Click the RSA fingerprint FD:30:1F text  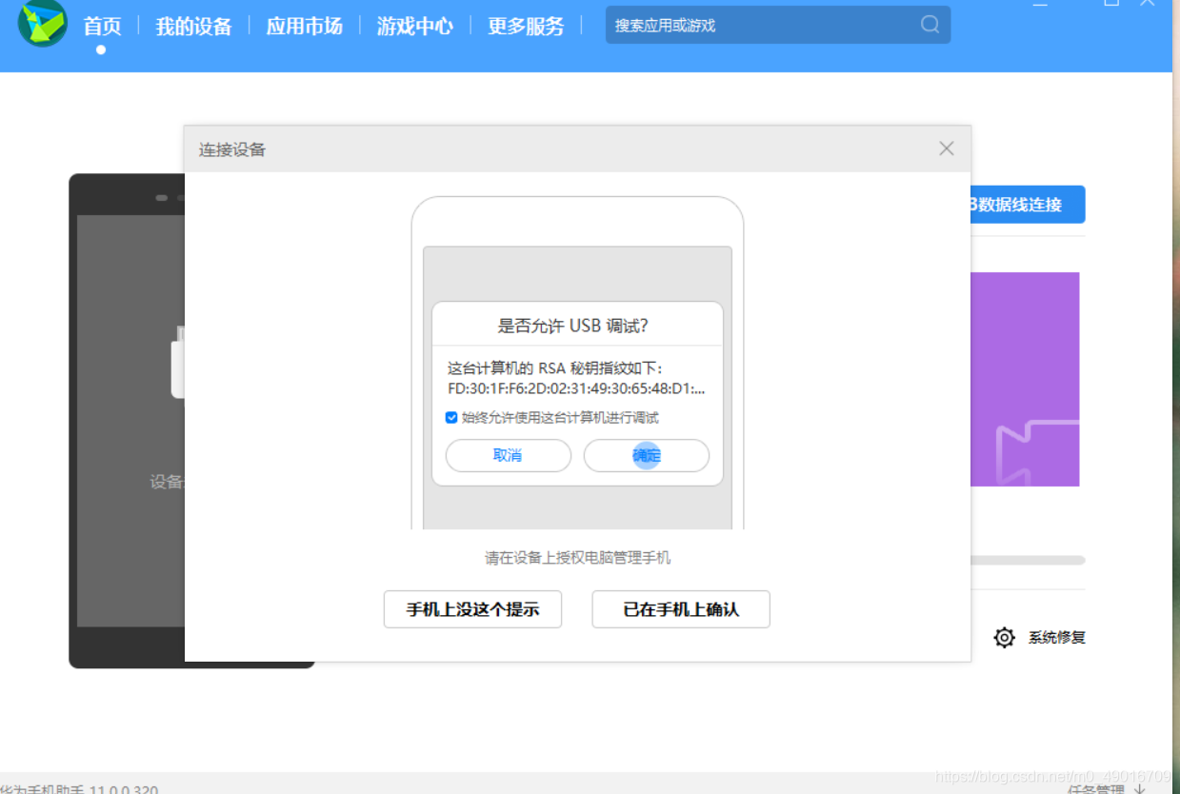(x=576, y=388)
